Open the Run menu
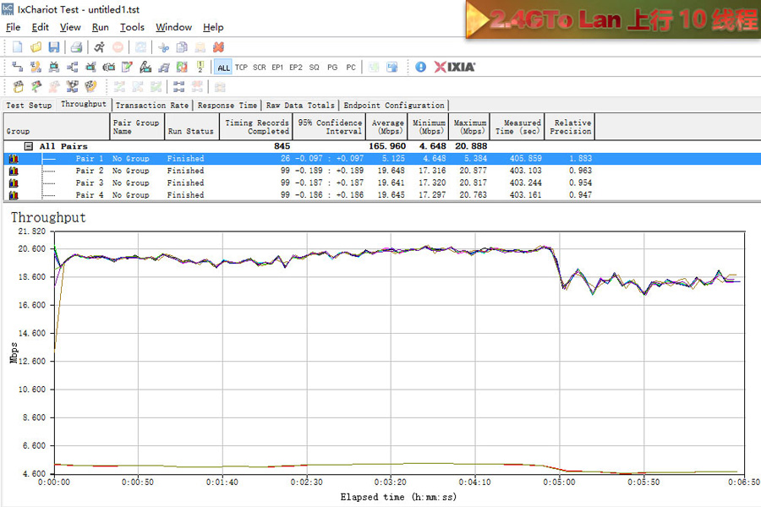Image resolution: width=761 pixels, height=507 pixels. [100, 27]
